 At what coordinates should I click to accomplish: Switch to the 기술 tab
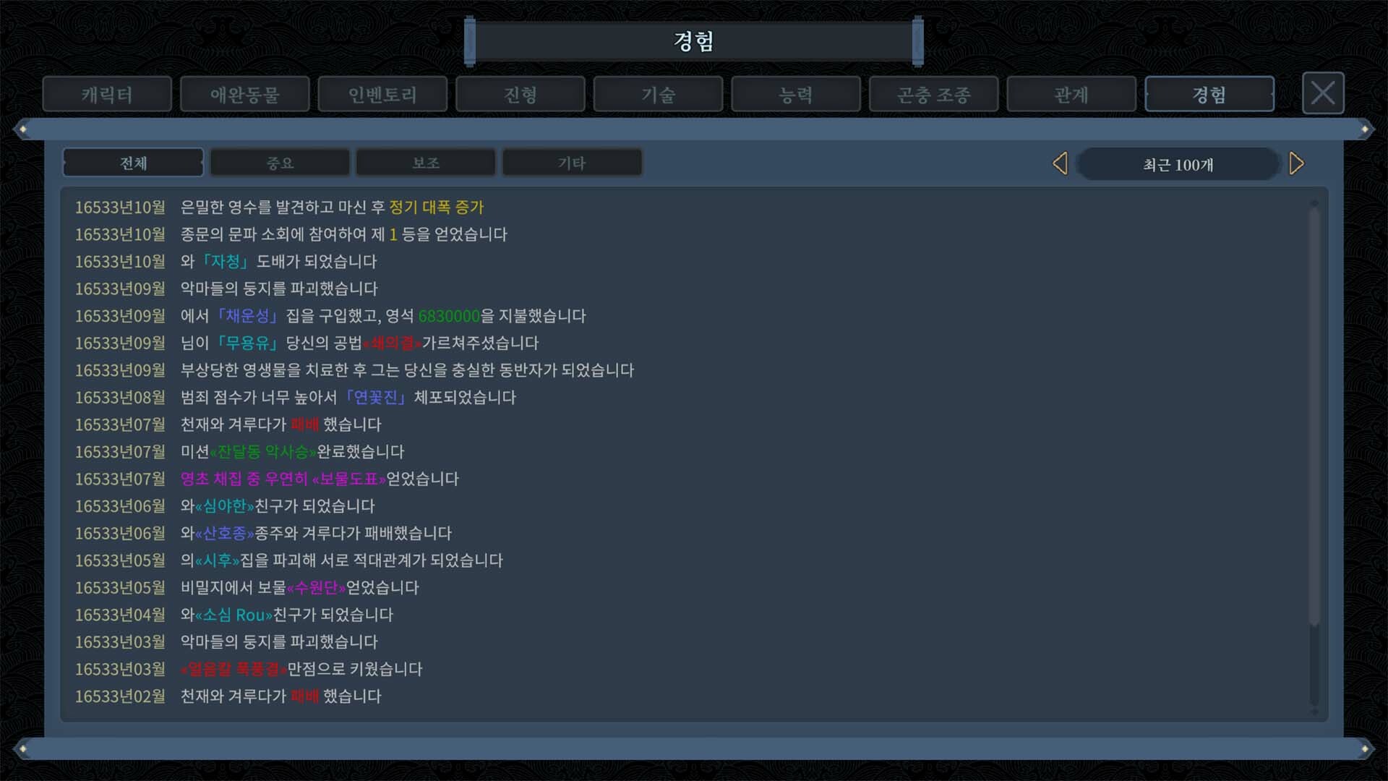[658, 94]
